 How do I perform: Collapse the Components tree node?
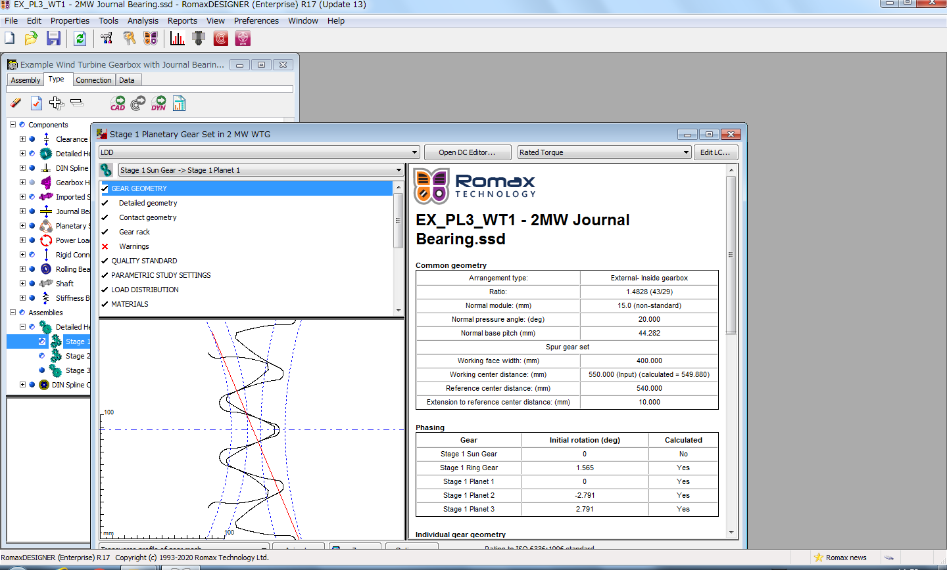[x=12, y=125]
